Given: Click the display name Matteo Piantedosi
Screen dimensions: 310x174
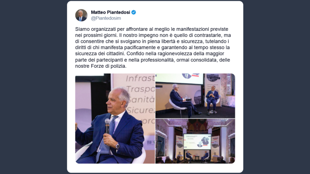Looking at the screenshot, I should pos(110,12).
